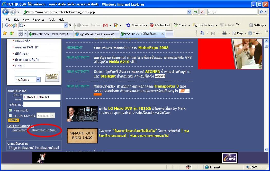Open the LG Micro DVD promo image
The image size is (270, 171).
click(x=82, y=114)
